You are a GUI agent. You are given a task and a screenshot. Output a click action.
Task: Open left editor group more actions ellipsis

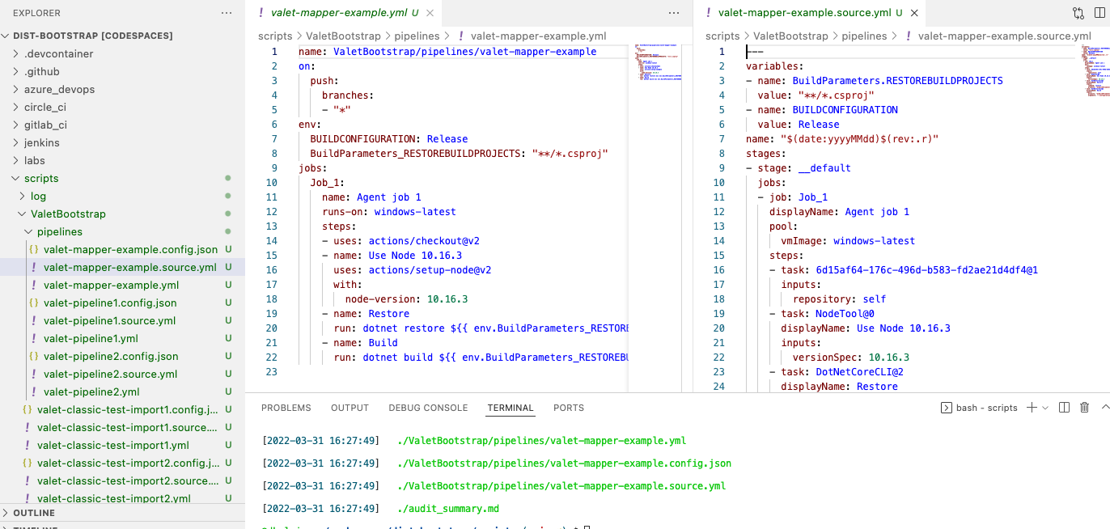[x=674, y=13]
